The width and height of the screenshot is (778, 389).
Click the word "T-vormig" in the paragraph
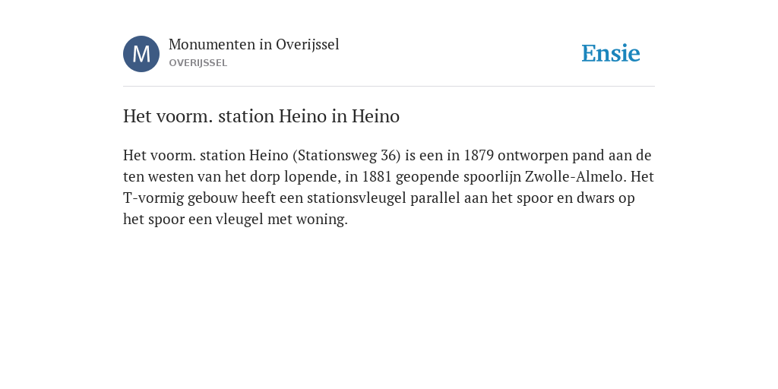153,198
